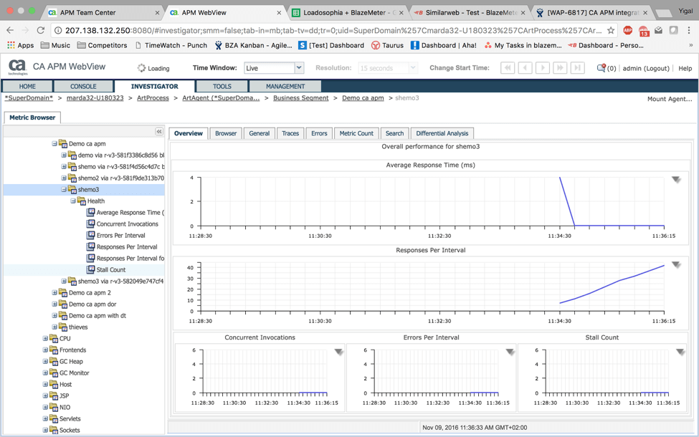The height and width of the screenshot is (437, 699).
Task: Open the Metric Count tab
Action: [356, 133]
